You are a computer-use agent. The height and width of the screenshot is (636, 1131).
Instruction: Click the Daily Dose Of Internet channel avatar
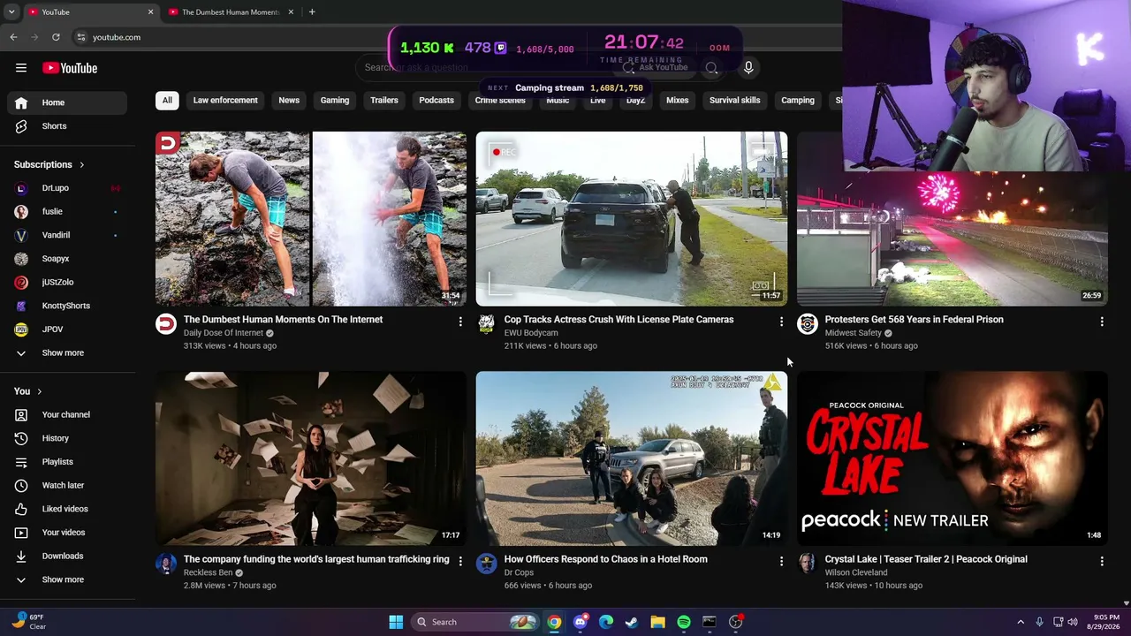tap(166, 324)
